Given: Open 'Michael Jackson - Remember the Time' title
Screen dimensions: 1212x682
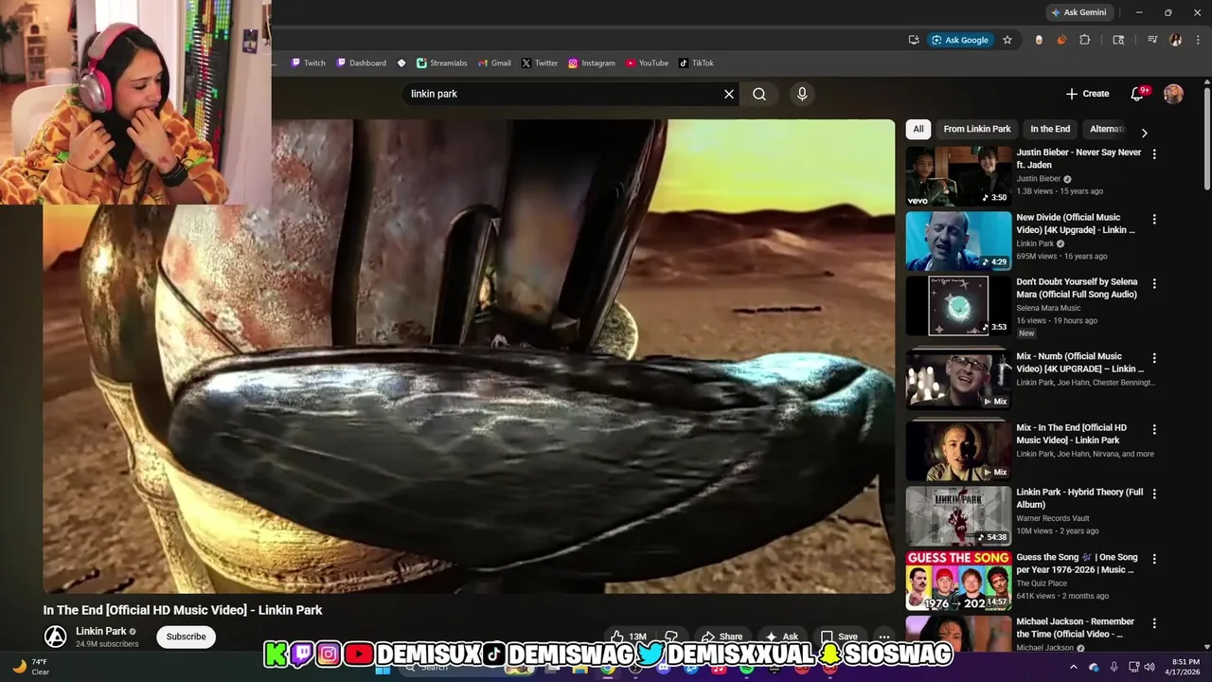Looking at the screenshot, I should [x=1075, y=628].
